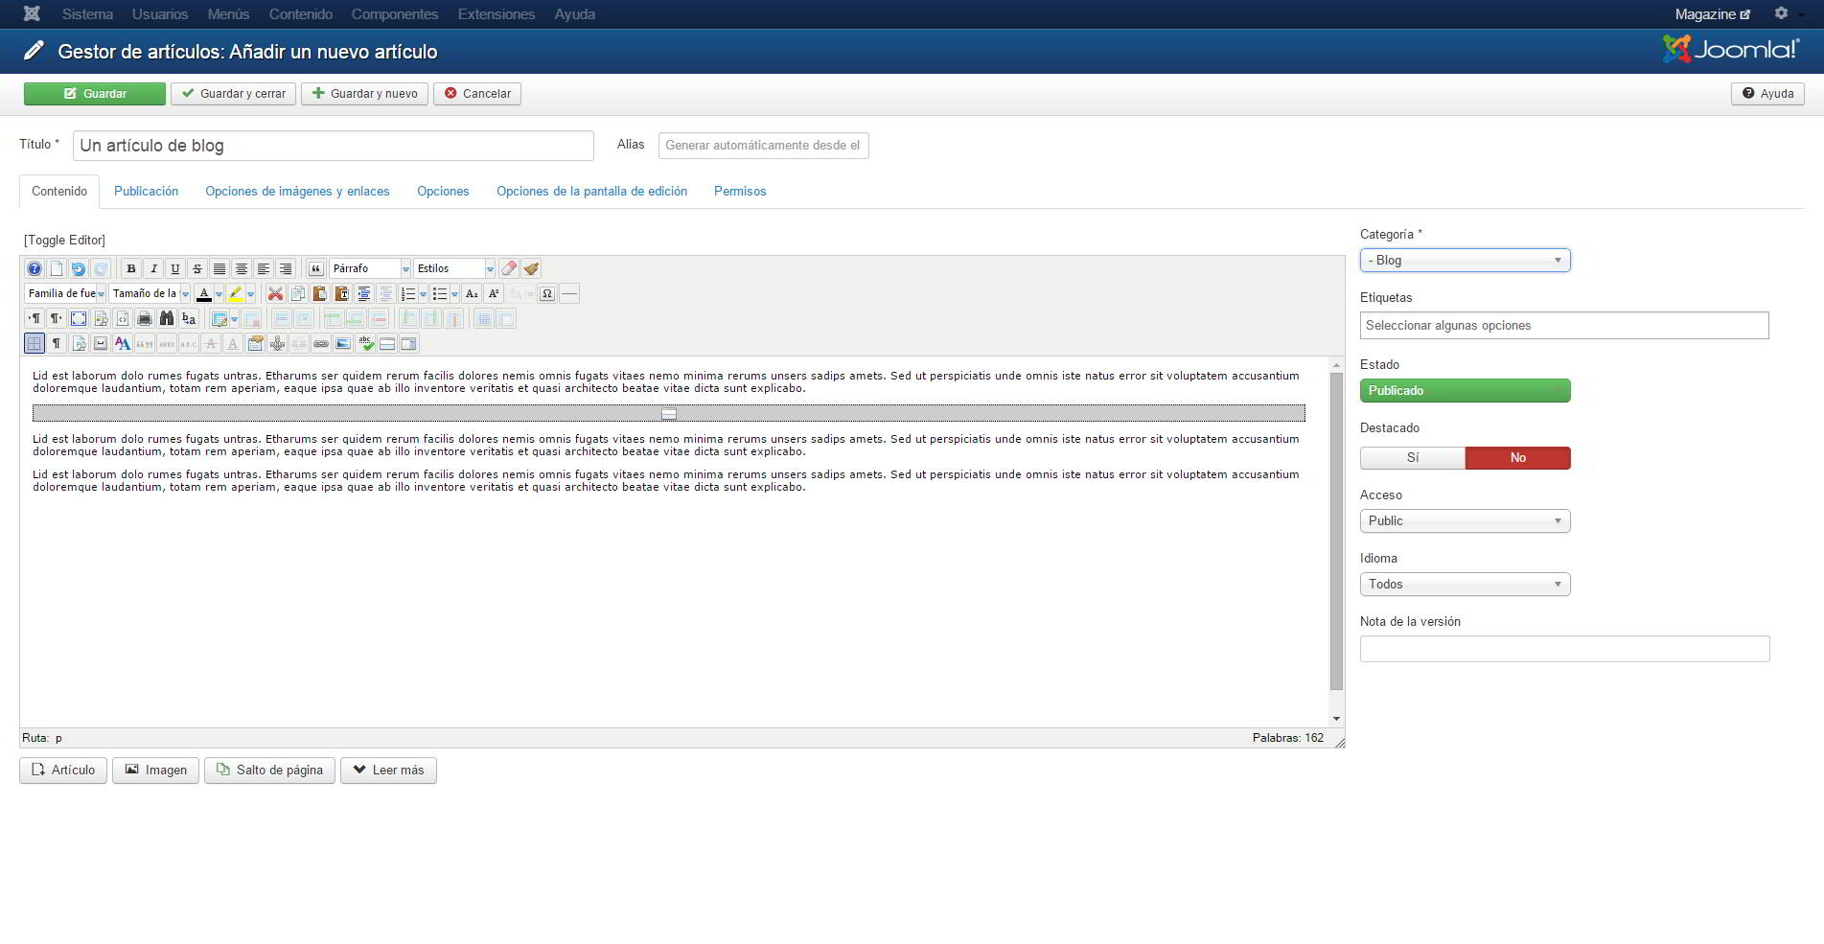Viewport: 1824px width, 944px height.
Task: Click the anchor insert icon
Action: click(x=277, y=343)
